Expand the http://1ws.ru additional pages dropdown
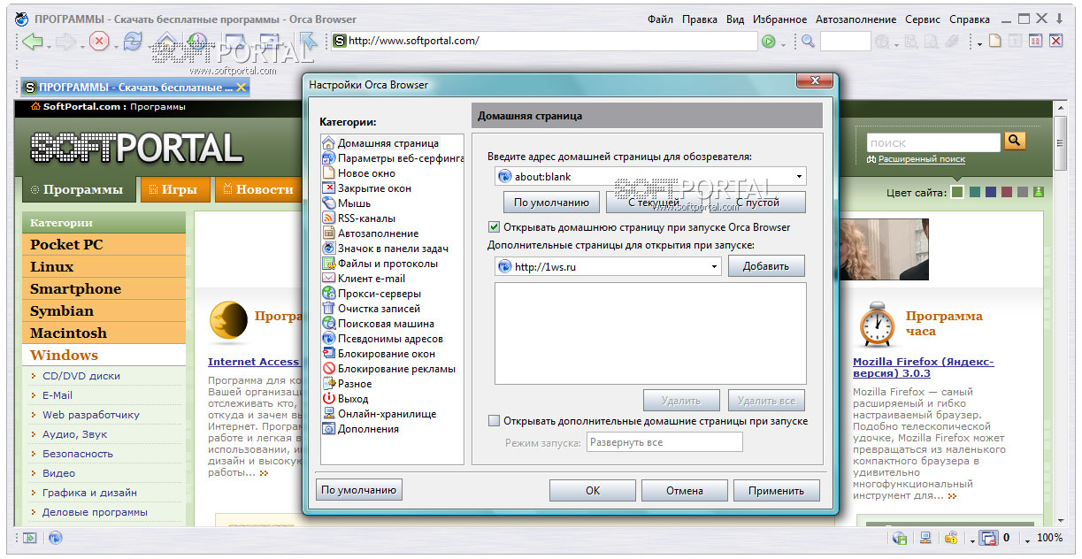 [x=714, y=266]
